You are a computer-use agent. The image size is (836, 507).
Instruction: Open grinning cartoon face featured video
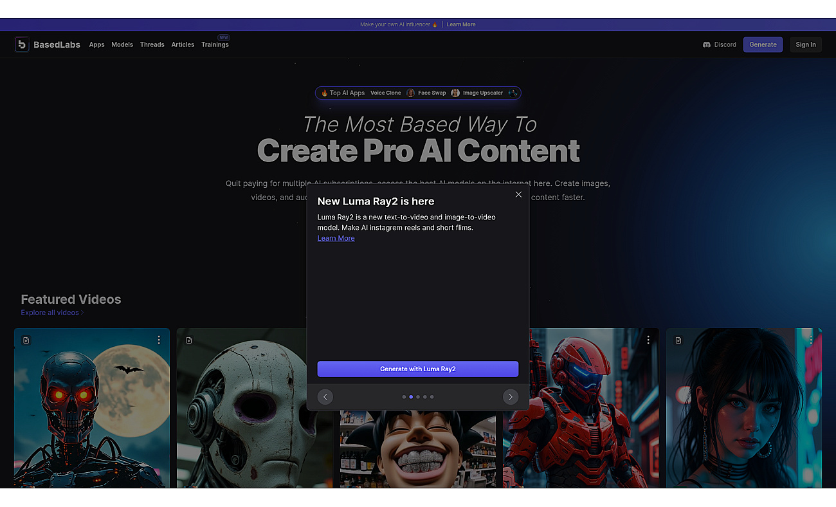pos(418,449)
